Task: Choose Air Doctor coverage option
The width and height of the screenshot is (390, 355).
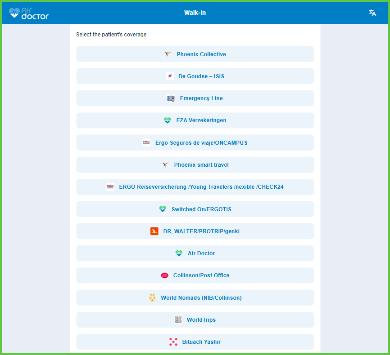Action: [195, 253]
